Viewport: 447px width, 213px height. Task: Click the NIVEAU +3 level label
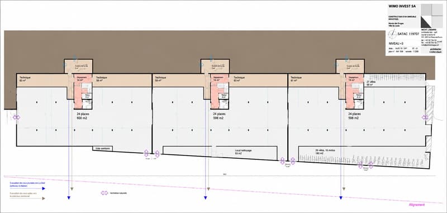[x=396, y=44]
